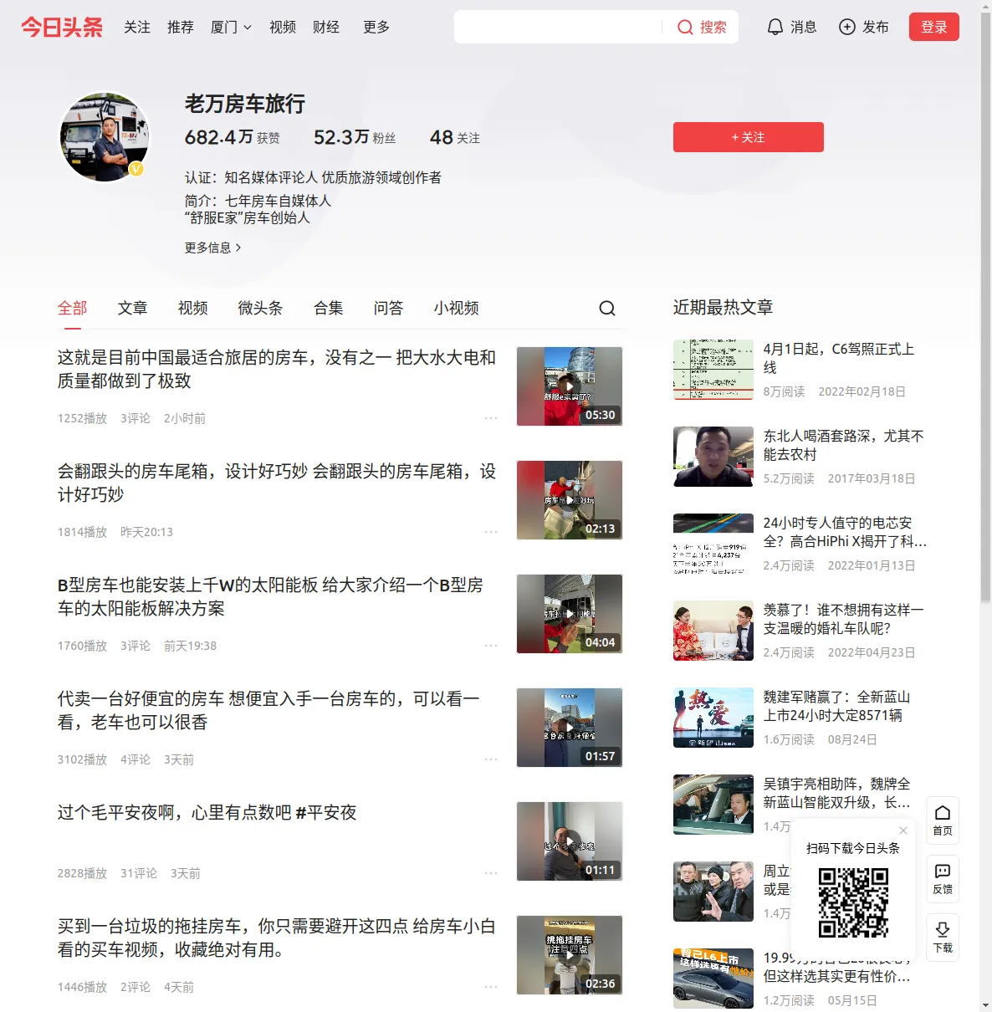Viewport: 992px width, 1012px height.
Task: Switch to the 微头条 tab
Action: 260,308
